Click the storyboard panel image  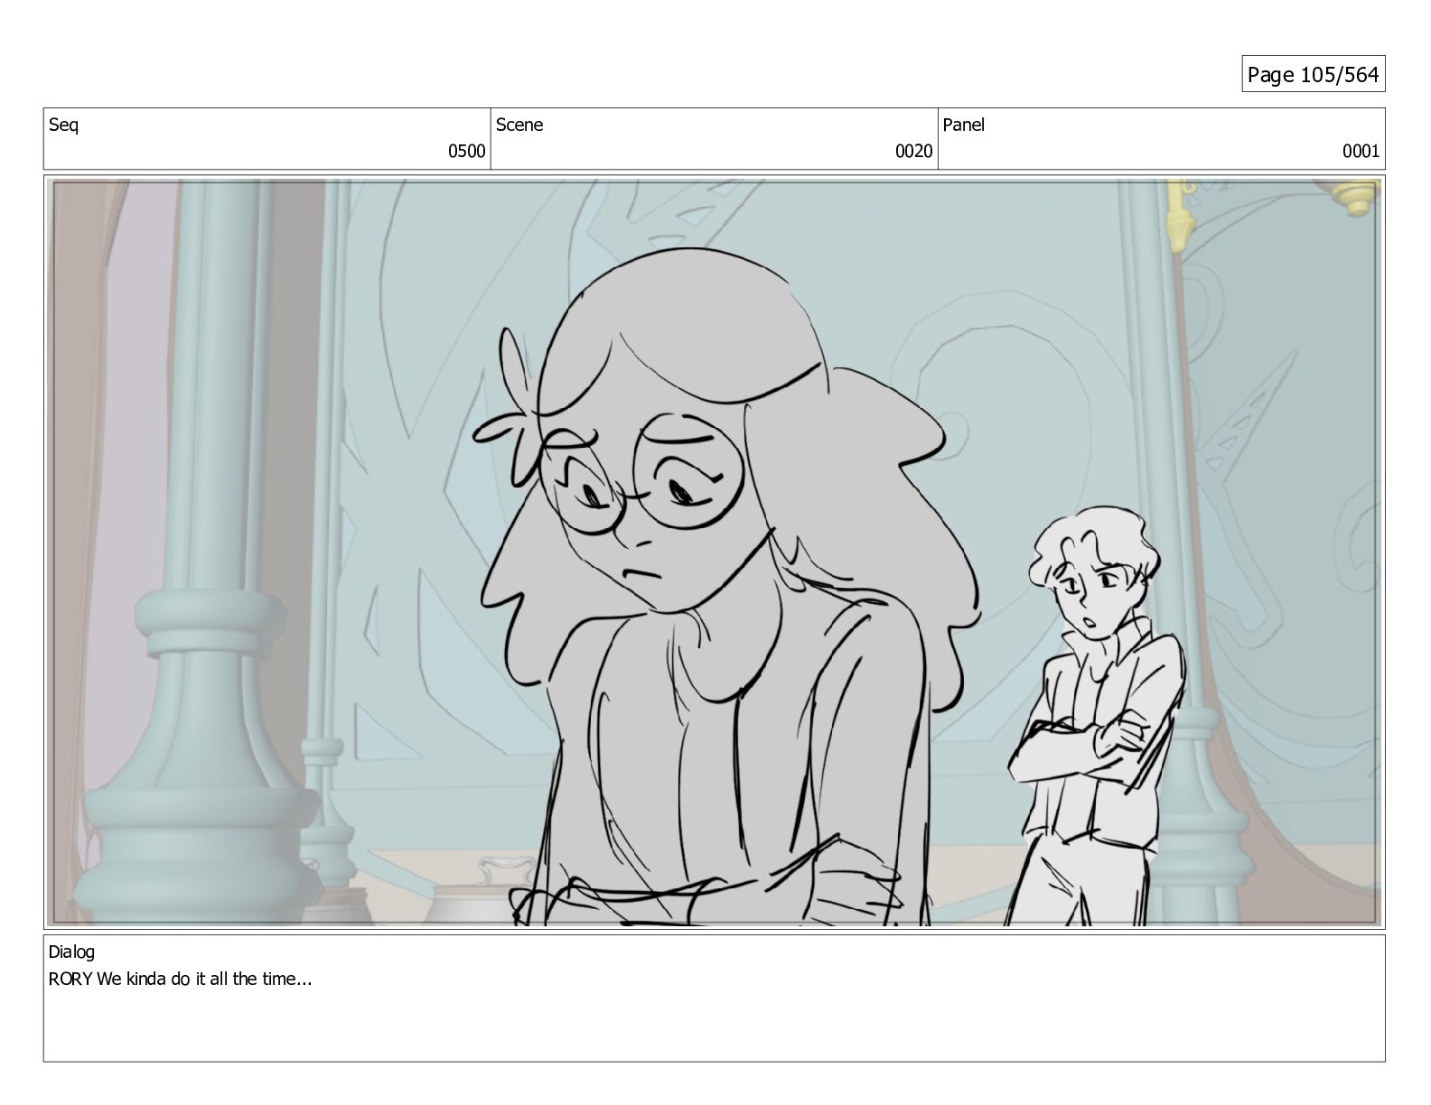point(715,552)
